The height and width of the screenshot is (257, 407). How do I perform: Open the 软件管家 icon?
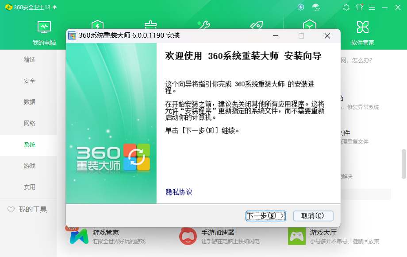[x=362, y=31]
